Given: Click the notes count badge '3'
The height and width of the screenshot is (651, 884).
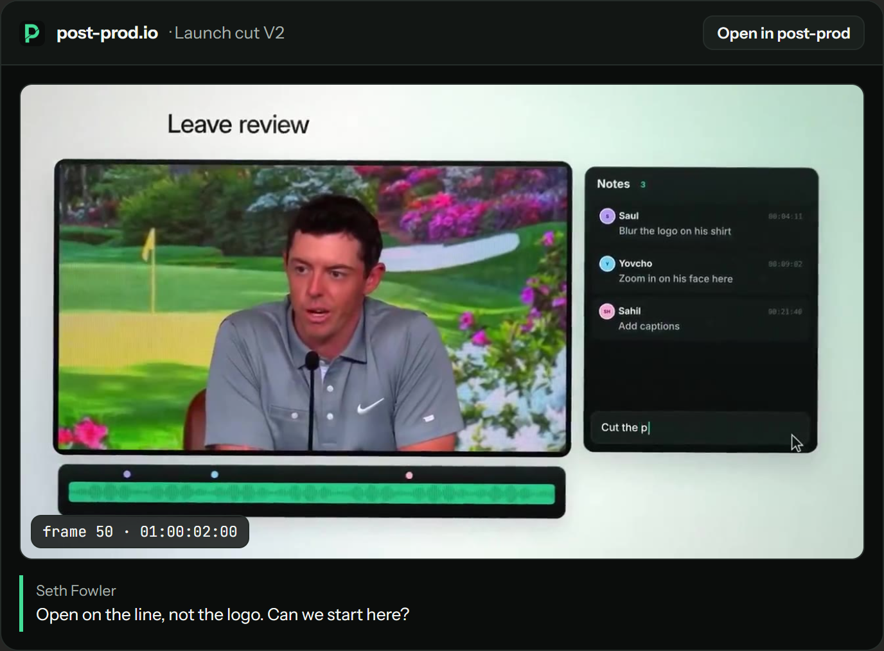Looking at the screenshot, I should pyautogui.click(x=643, y=185).
